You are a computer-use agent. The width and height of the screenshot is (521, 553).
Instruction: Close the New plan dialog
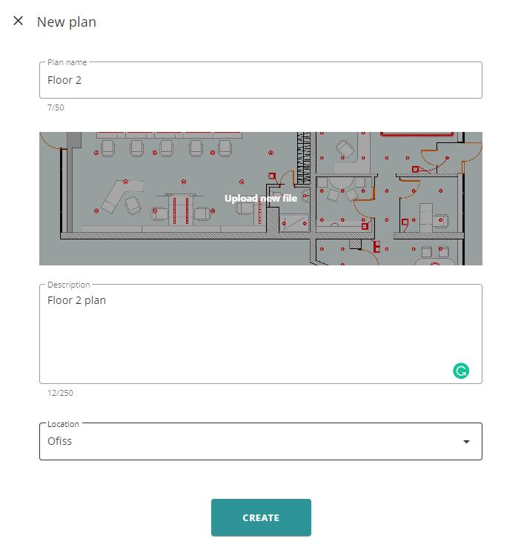(x=18, y=21)
